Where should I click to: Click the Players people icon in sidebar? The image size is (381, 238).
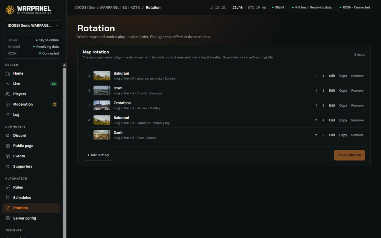pos(8,94)
